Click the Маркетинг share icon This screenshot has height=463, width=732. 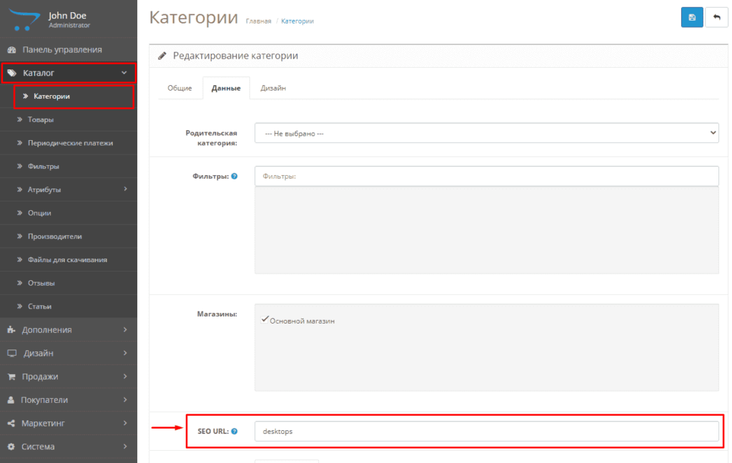(x=10, y=423)
